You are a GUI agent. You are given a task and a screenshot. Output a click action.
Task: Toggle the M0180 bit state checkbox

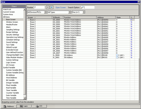117,55
